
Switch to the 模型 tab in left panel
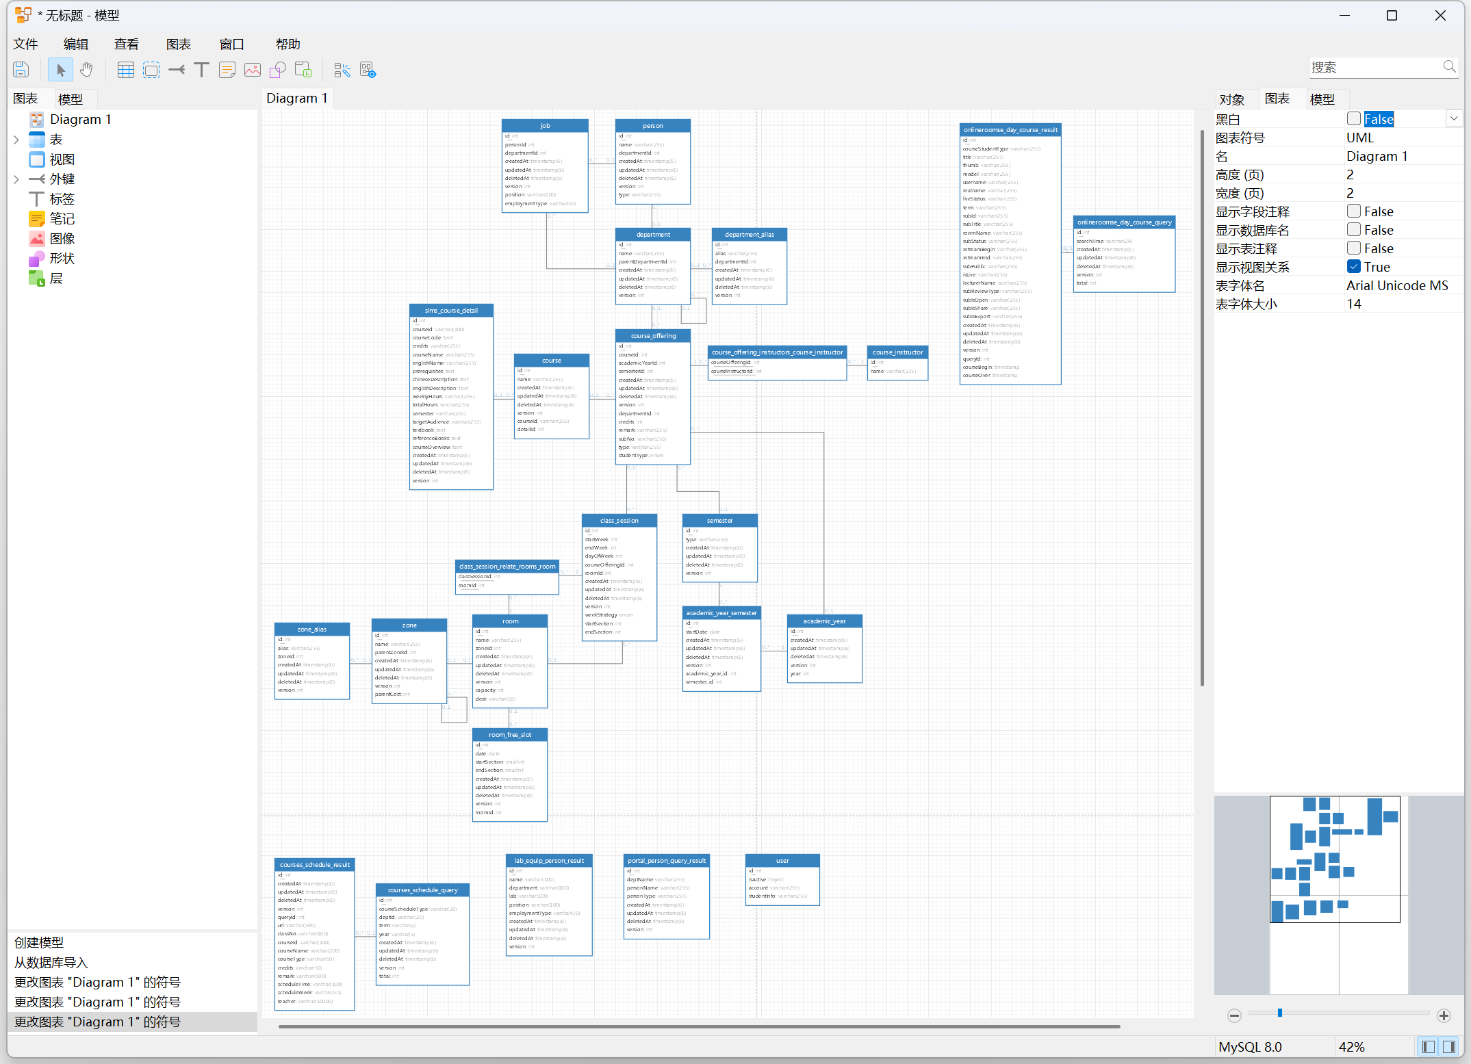coord(70,99)
